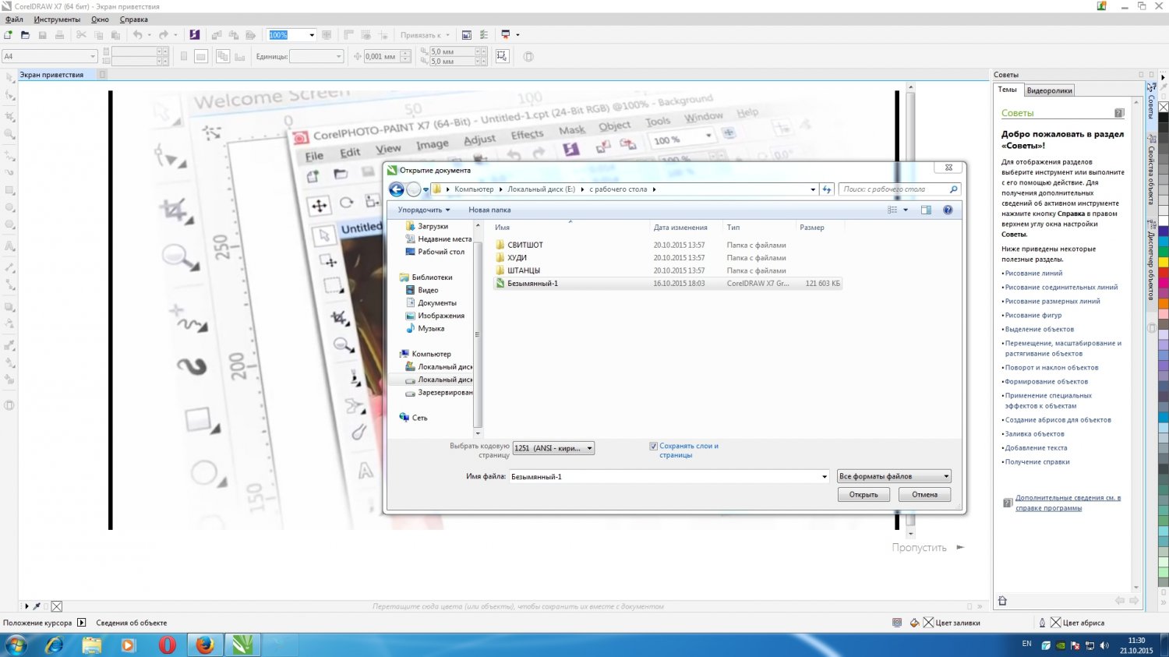Open Opera from the taskbar
Screen dimensions: 1169x657
tap(167, 645)
